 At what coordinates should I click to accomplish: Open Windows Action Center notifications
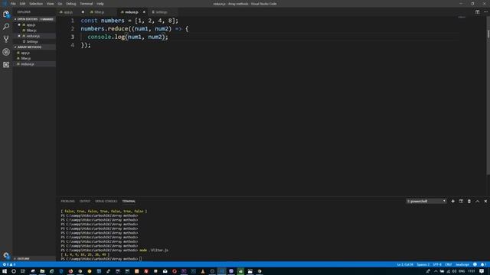click(482, 271)
